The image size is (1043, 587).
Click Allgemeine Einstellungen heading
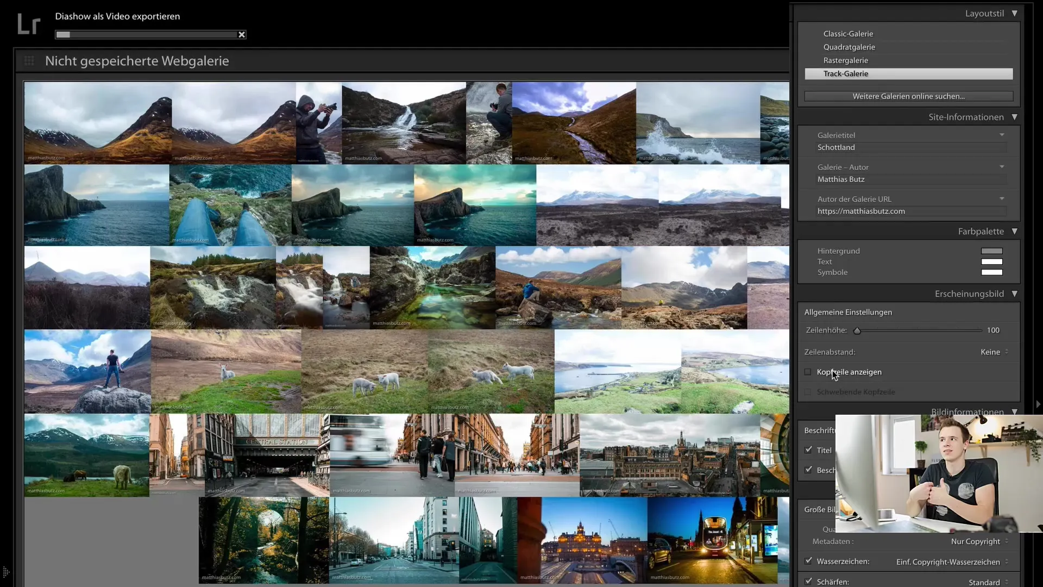click(x=848, y=312)
